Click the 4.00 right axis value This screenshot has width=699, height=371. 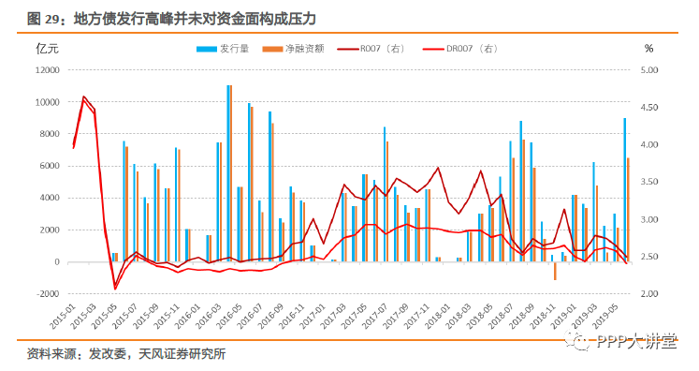point(649,144)
